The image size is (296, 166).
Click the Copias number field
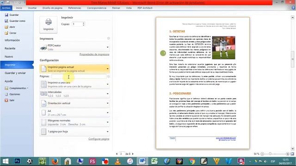[x=77, y=24]
